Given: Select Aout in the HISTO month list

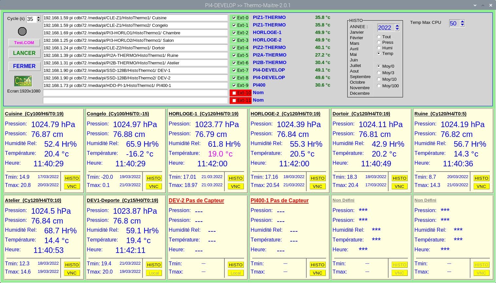Looking at the screenshot, I should (x=354, y=71).
